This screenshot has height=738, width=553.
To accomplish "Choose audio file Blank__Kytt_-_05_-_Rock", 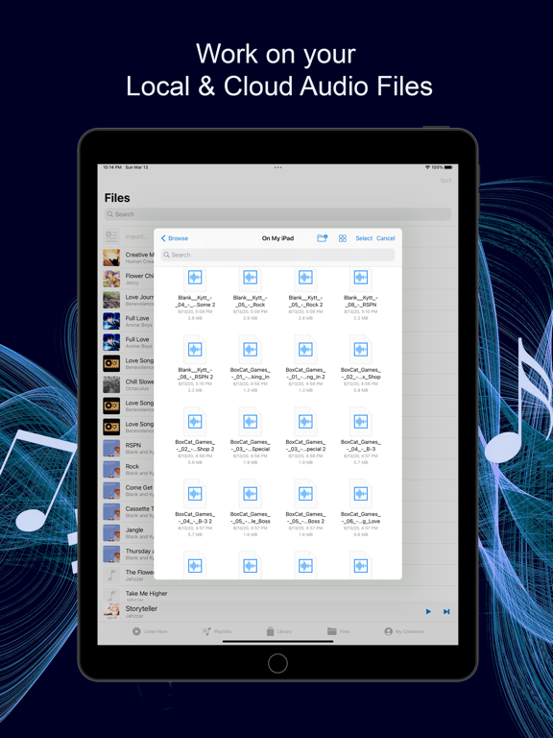I will tap(251, 294).
